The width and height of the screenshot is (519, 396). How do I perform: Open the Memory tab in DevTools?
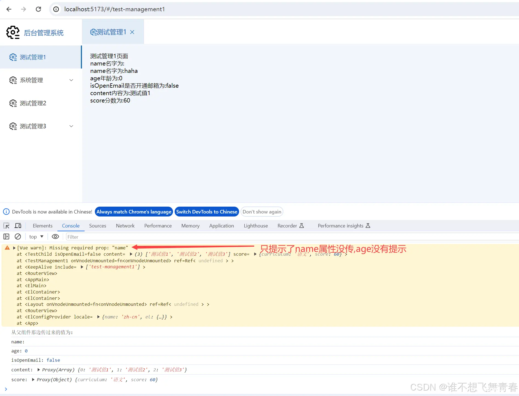190,226
